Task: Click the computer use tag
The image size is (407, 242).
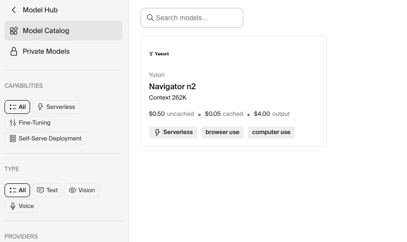Action: [271, 132]
